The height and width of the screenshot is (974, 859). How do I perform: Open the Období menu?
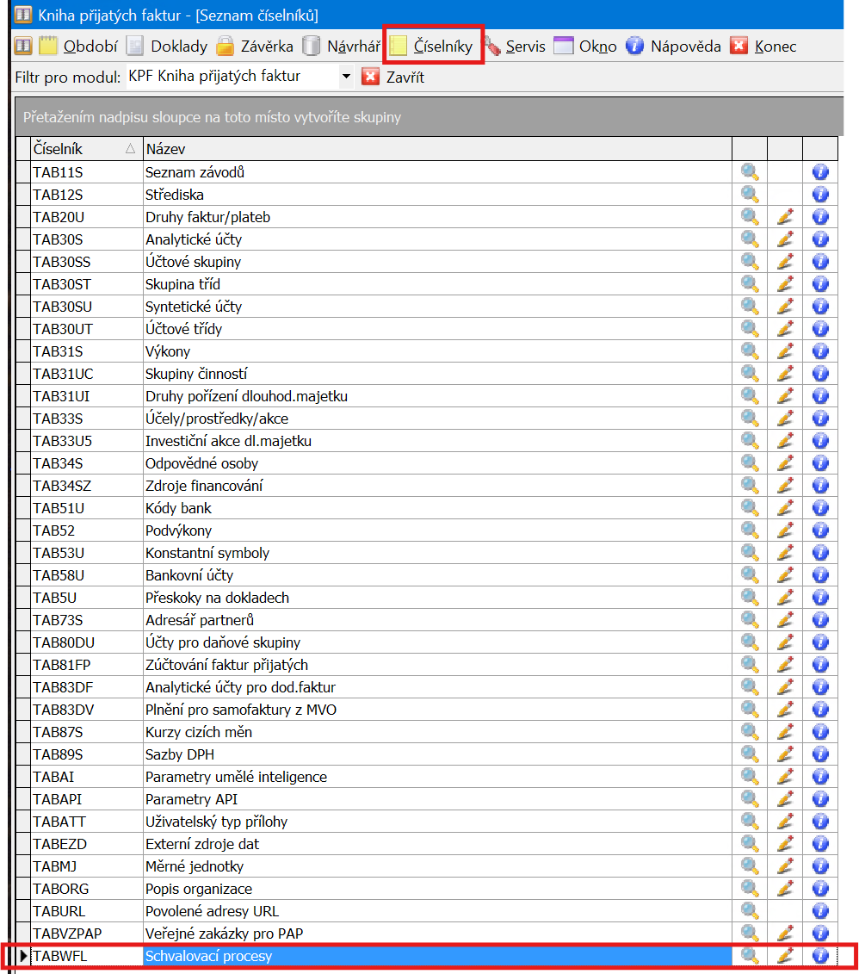point(79,47)
